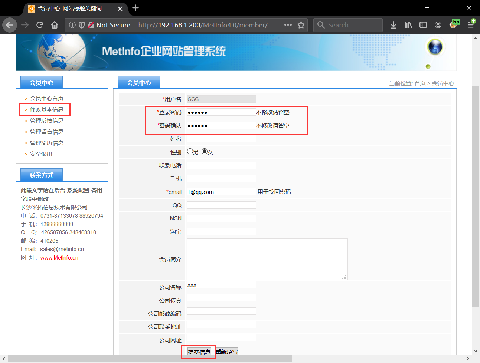Image resolution: width=480 pixels, height=363 pixels.
Task: Click the MSN input field
Action: coord(221,218)
